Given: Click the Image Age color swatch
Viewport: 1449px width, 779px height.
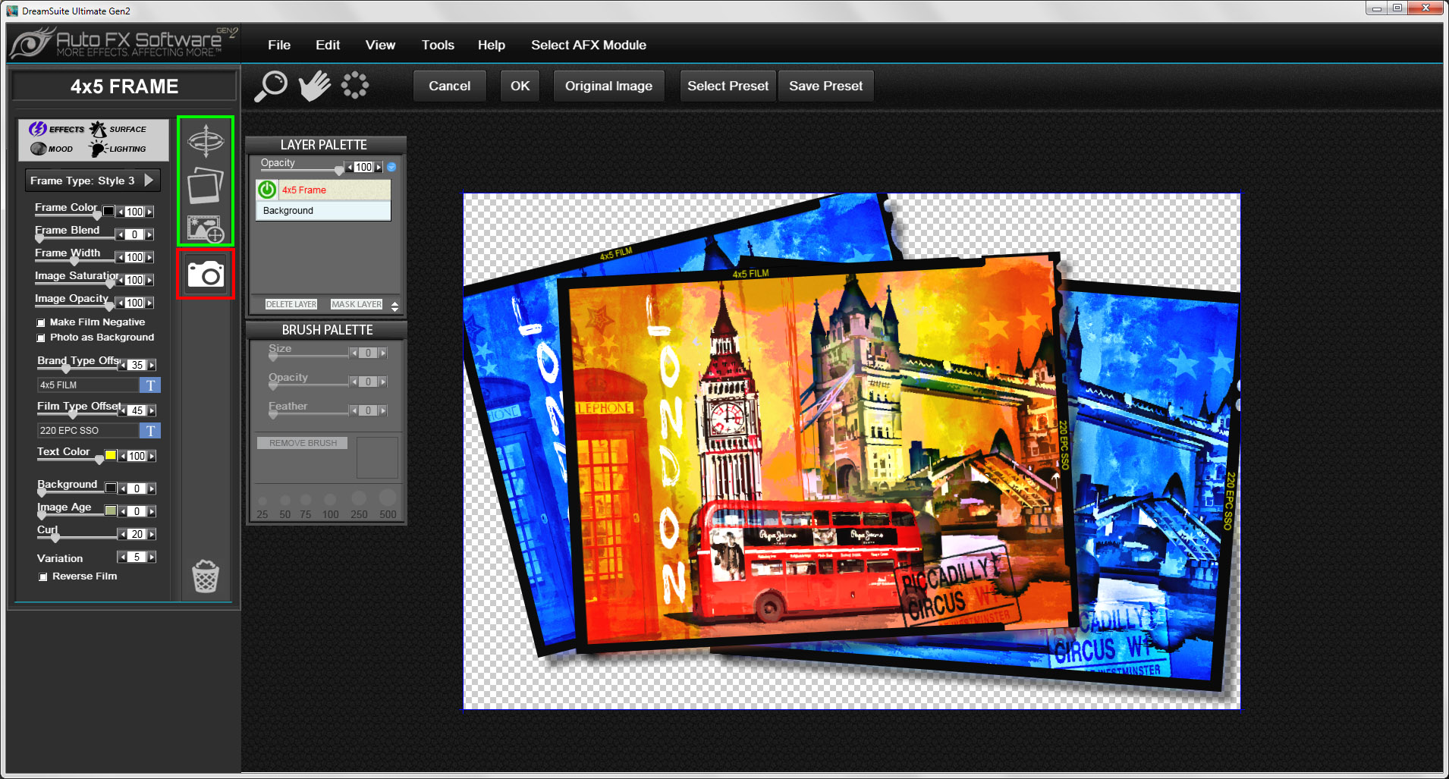Looking at the screenshot, I should click(111, 511).
